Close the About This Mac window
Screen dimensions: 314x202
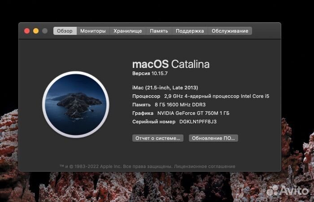coord(27,31)
